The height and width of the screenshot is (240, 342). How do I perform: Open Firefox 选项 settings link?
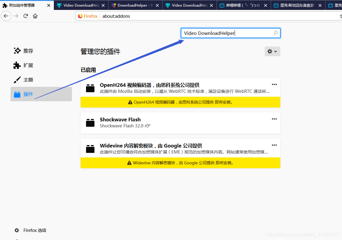point(35,230)
